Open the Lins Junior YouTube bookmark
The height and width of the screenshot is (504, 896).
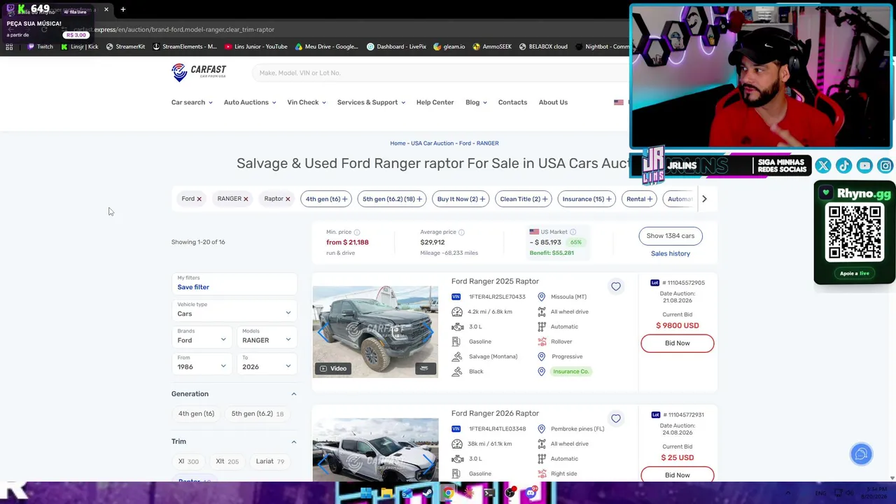point(256,47)
